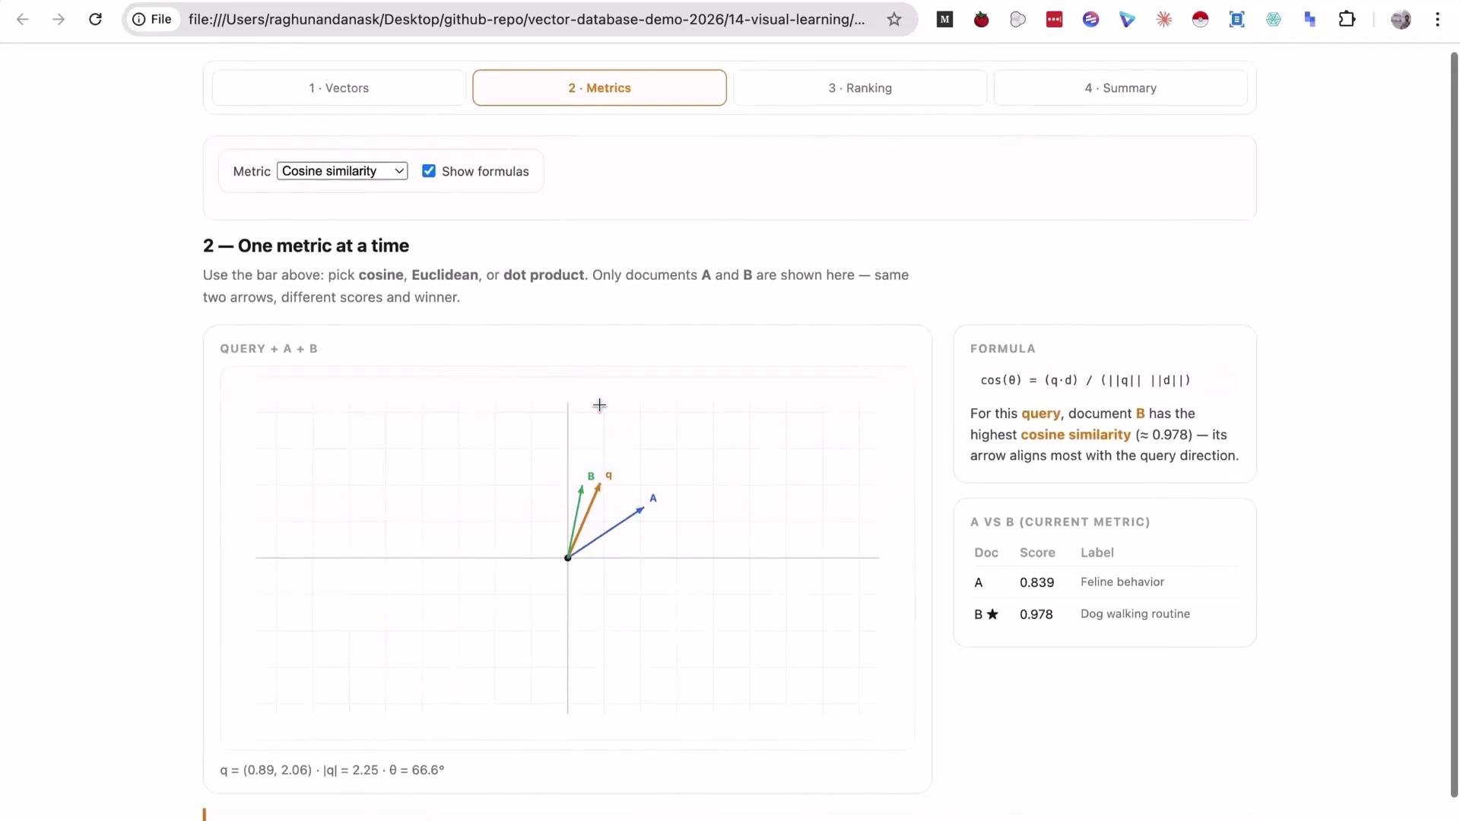1460x821 pixels.
Task: Click the browser forward arrow
Action: [x=59, y=19]
